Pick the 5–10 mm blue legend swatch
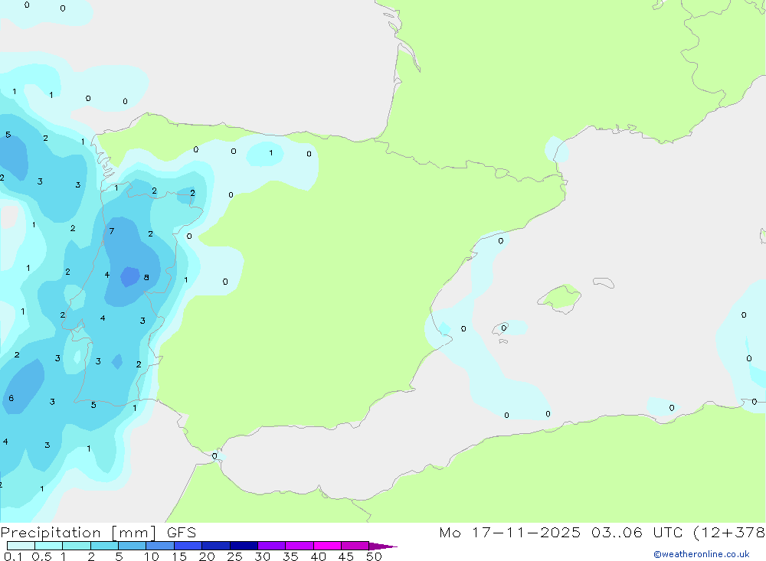Screen dimensions: 766x561 pos(133,546)
